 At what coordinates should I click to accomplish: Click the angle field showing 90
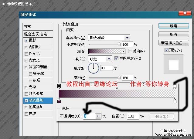point(106,68)
